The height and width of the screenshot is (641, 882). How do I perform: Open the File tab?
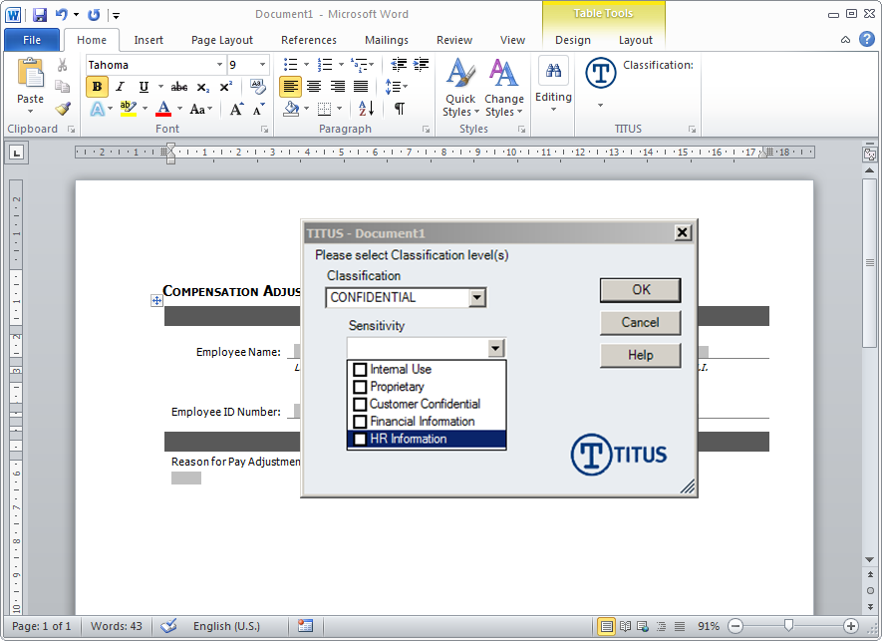[x=32, y=40]
